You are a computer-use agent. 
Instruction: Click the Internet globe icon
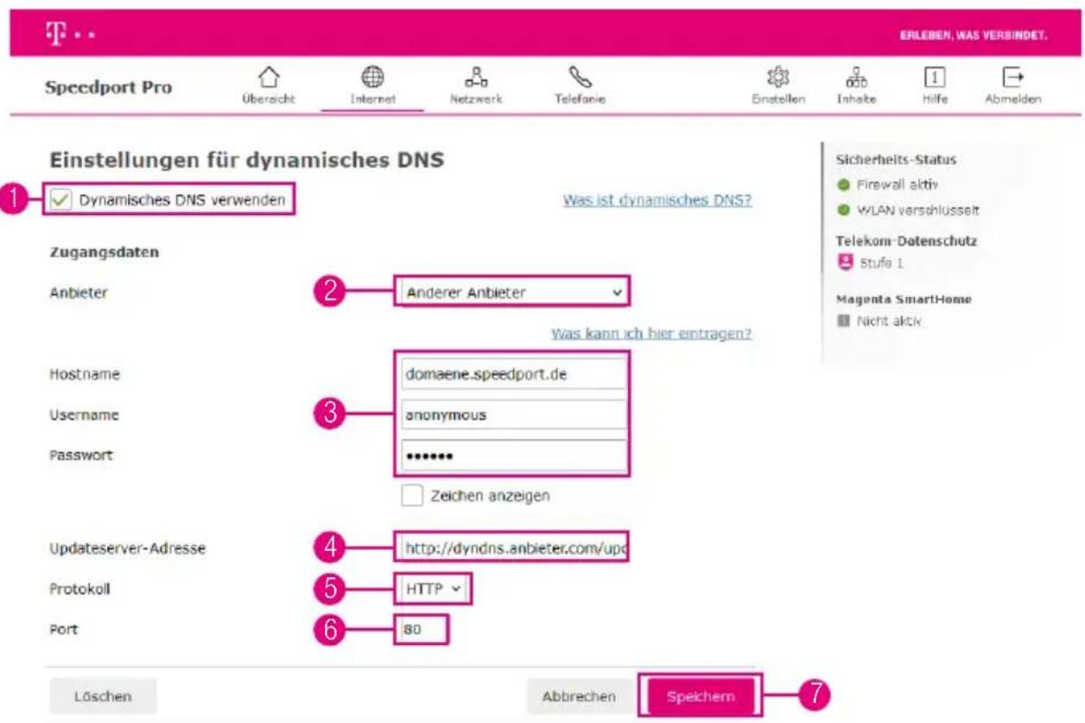point(372,78)
